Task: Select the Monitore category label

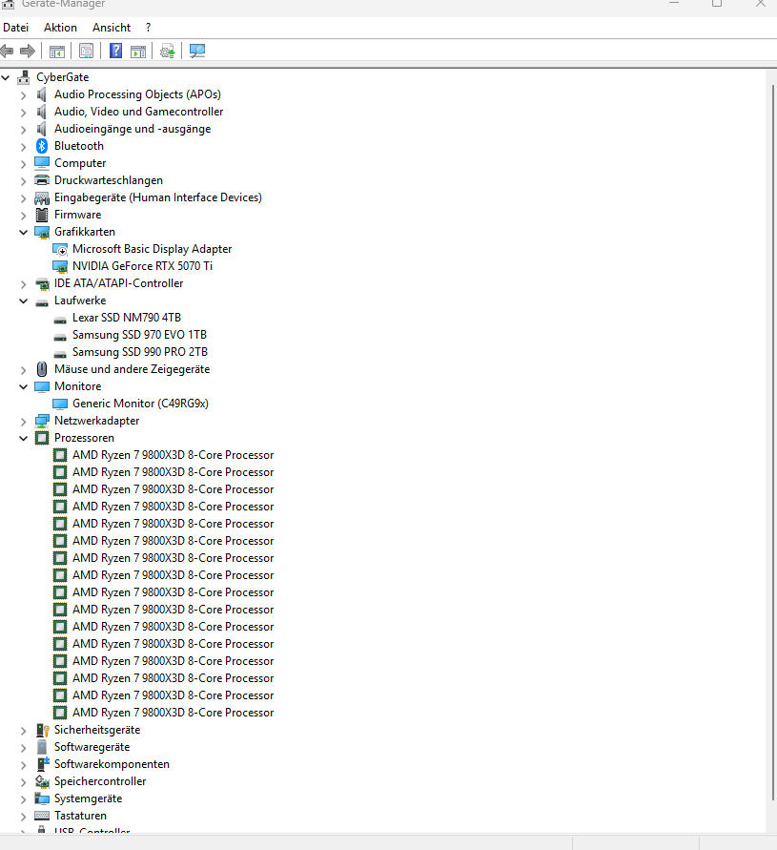Action: pos(77,386)
